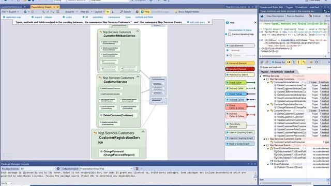Click first export icon in results toolbar
The height and width of the screenshot is (186, 331).
tap(262, 62)
